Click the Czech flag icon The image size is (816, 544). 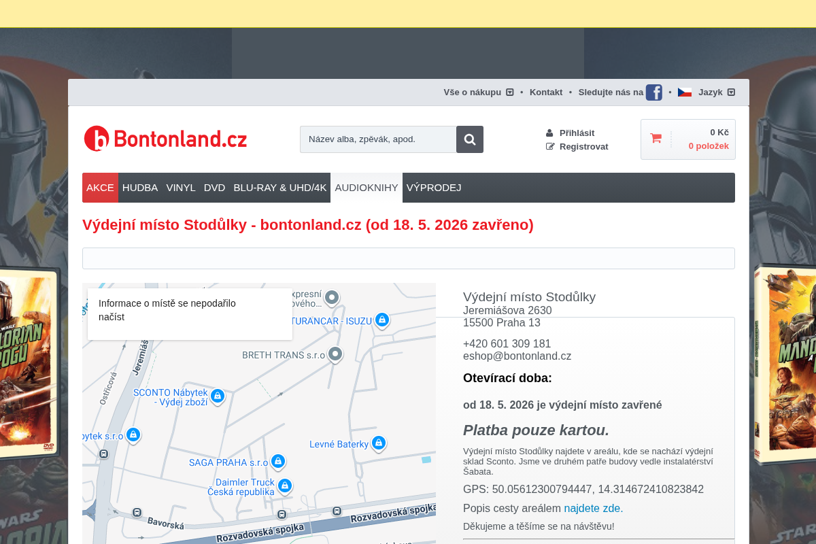[685, 92]
